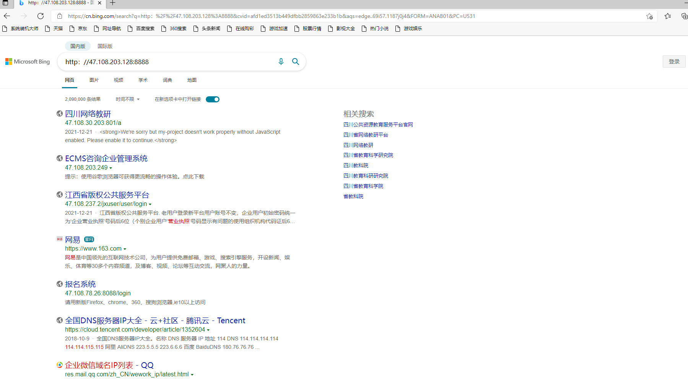Select the 视频 search tab
The width and height of the screenshot is (688, 379).
click(x=119, y=80)
